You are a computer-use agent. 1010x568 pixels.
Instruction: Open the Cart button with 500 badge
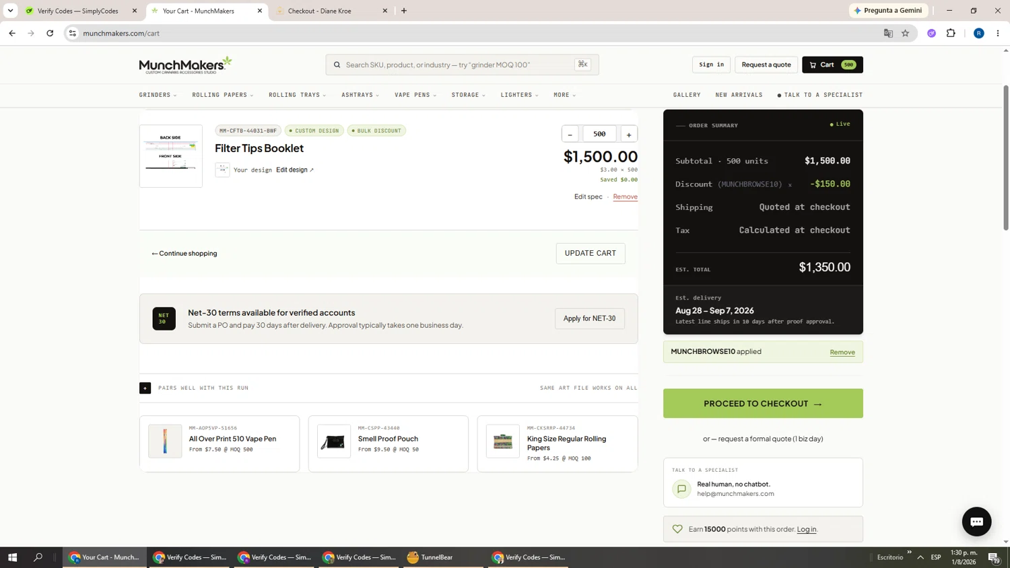tap(832, 65)
